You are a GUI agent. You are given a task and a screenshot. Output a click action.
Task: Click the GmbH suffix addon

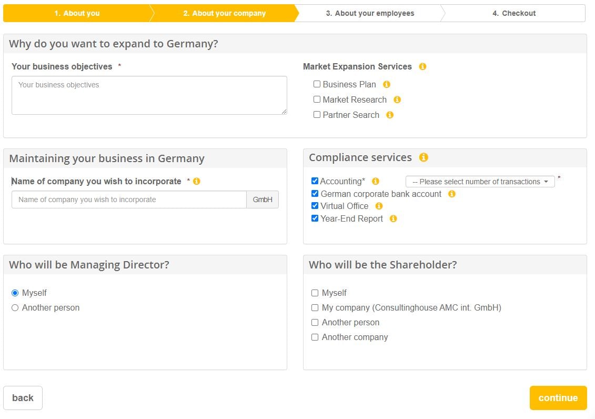coord(263,199)
